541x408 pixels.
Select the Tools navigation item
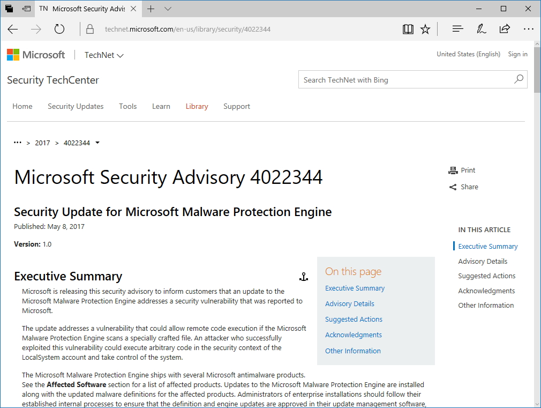click(127, 106)
